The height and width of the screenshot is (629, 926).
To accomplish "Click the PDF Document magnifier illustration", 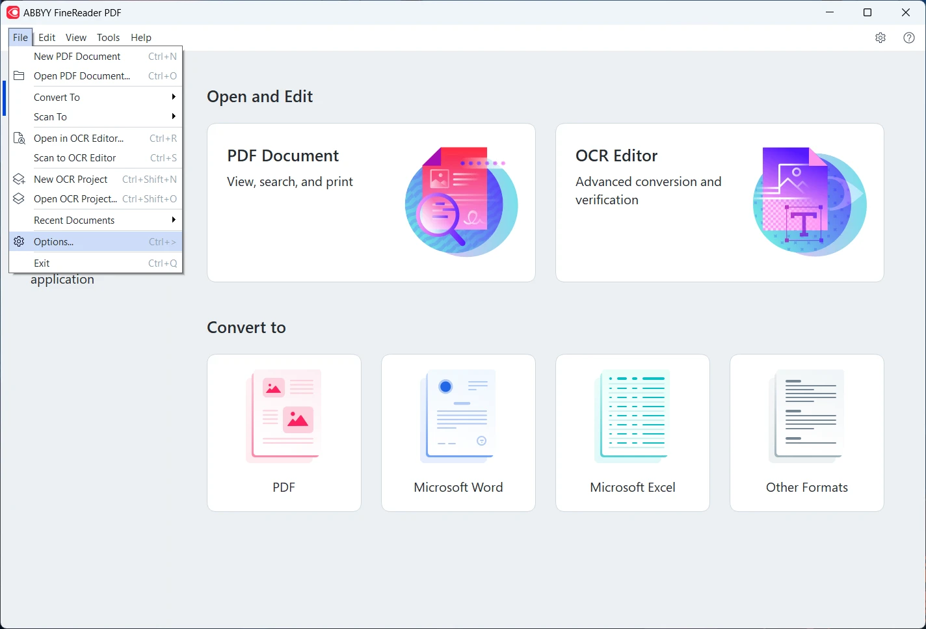I will click(461, 202).
